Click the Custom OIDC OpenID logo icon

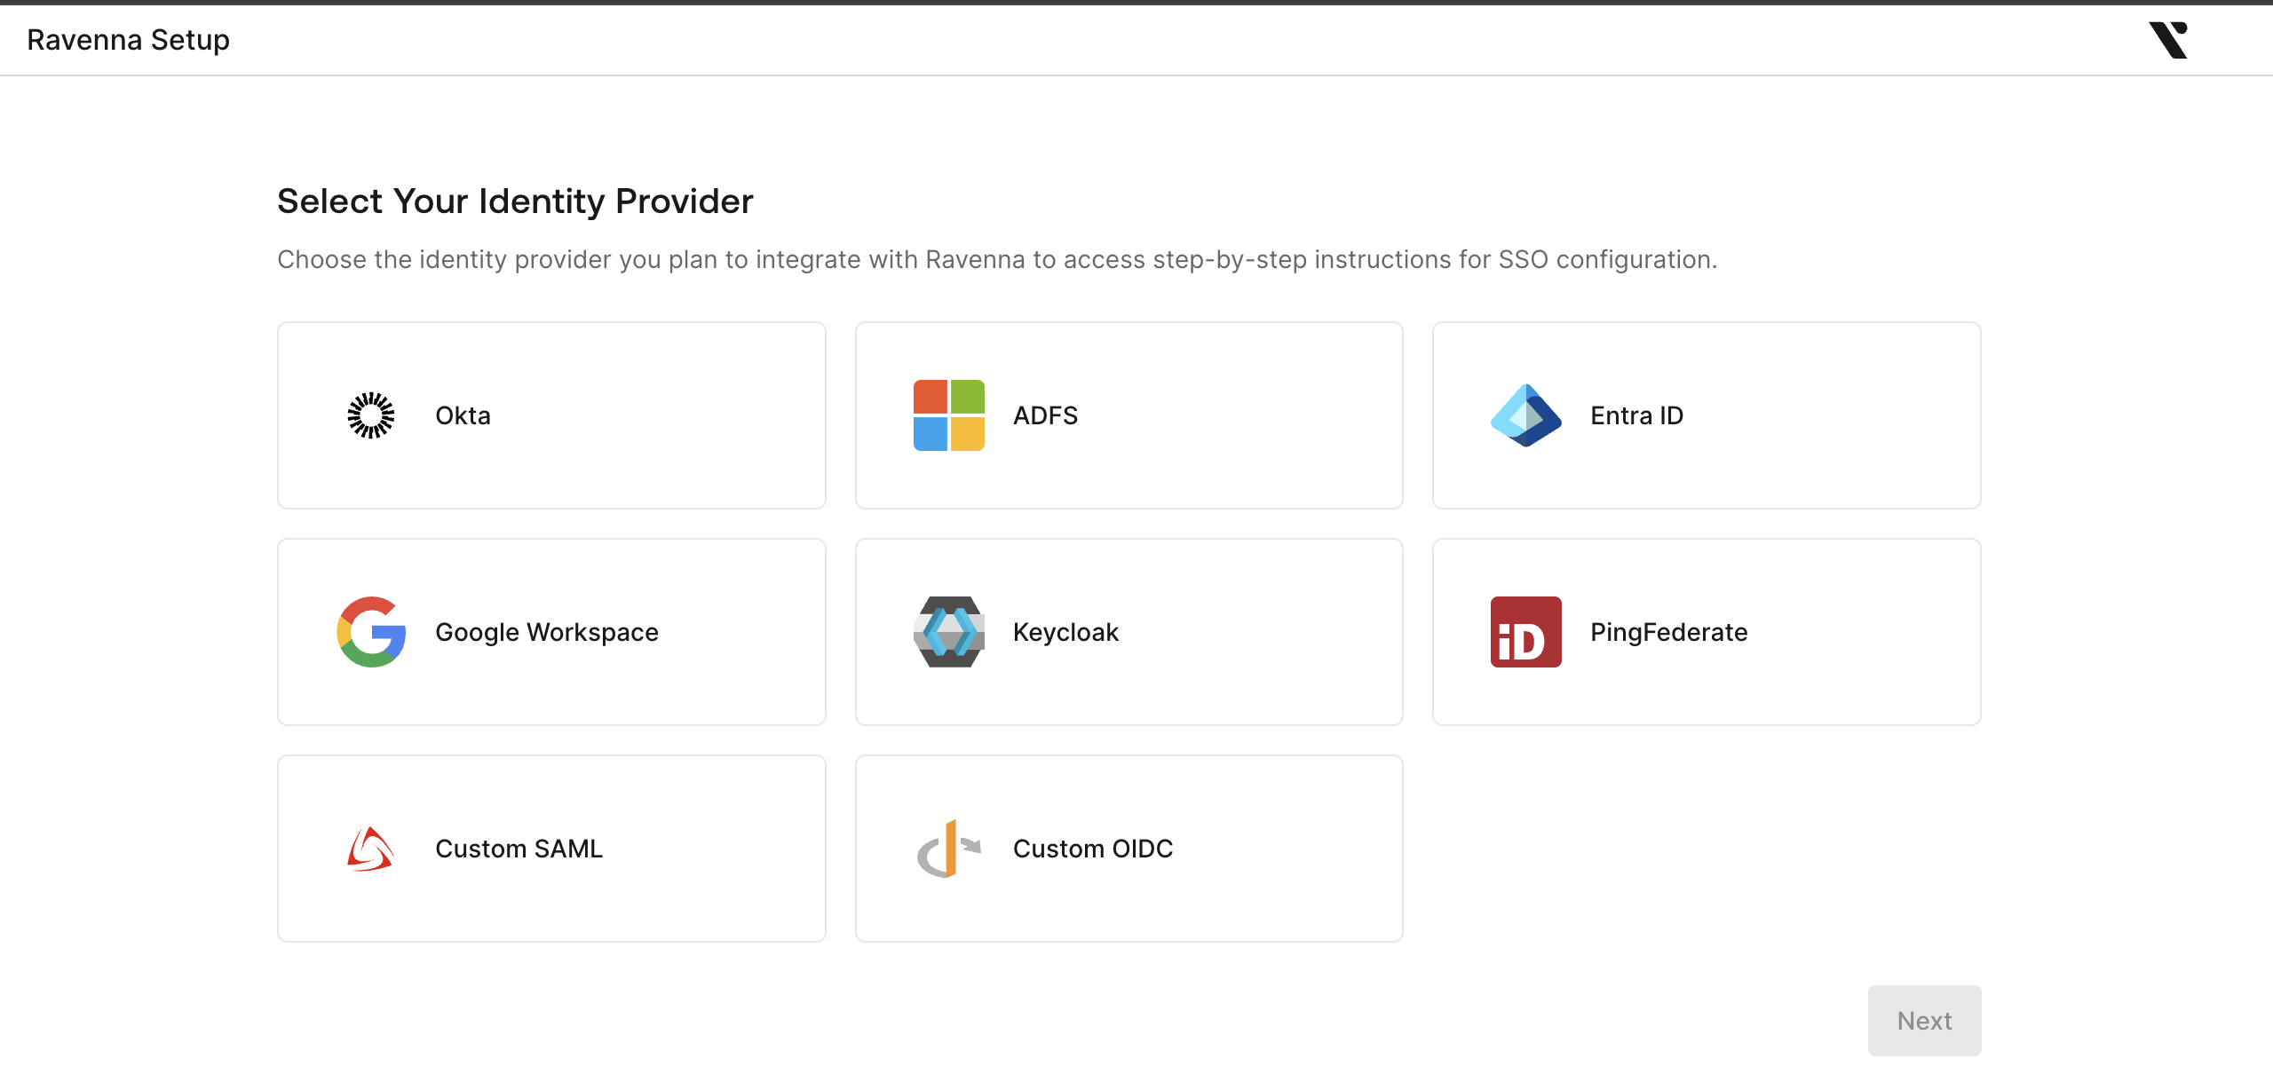coord(948,849)
